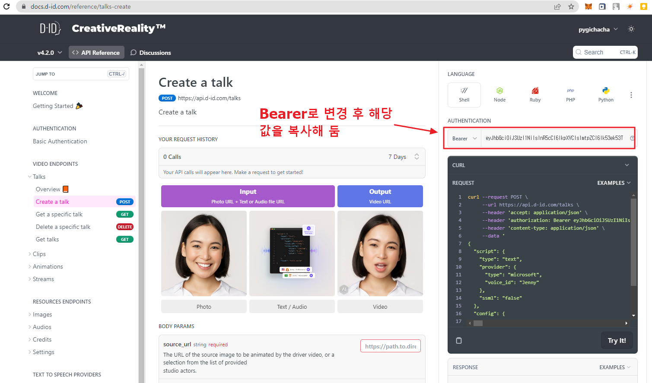Select Create a talk in the sidebar
The width and height of the screenshot is (652, 383).
point(84,202)
